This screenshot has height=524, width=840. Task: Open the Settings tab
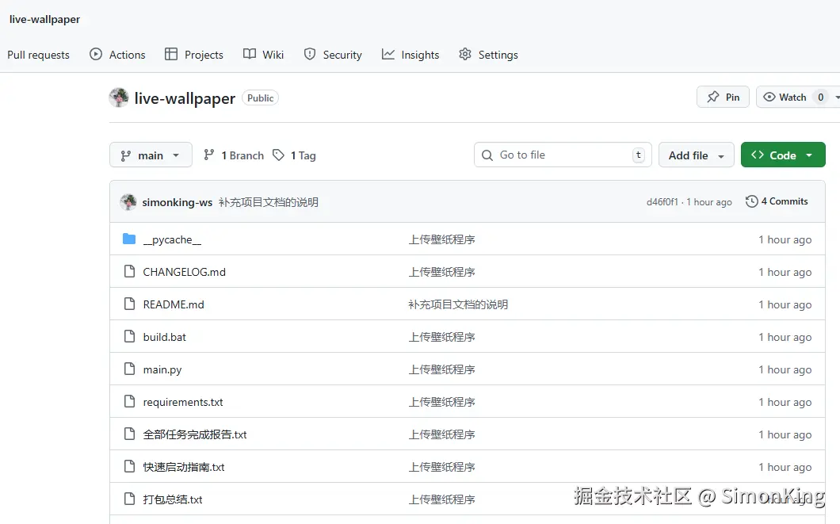[489, 55]
